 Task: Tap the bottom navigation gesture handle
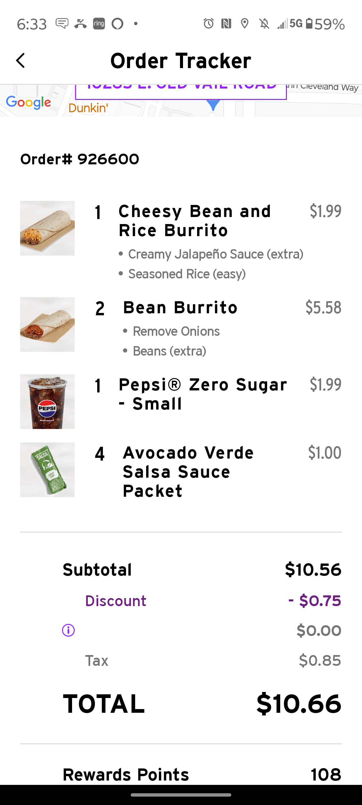tap(181, 795)
